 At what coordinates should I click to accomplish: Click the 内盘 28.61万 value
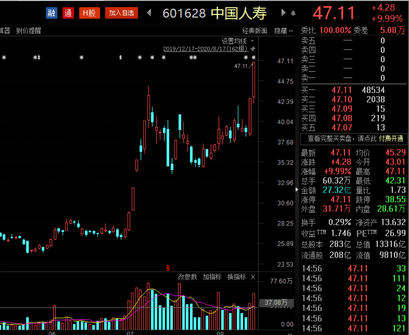[391, 209]
